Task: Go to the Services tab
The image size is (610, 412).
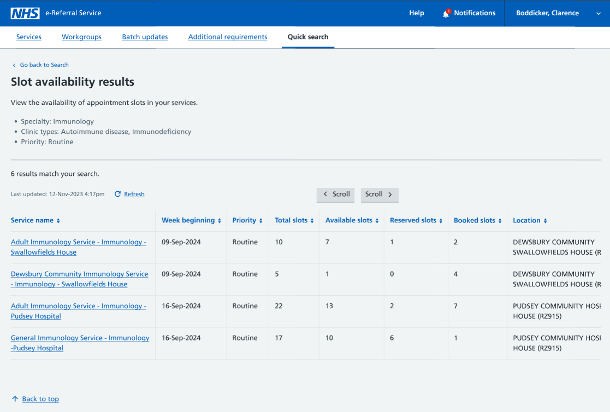Action: pyautogui.click(x=29, y=37)
